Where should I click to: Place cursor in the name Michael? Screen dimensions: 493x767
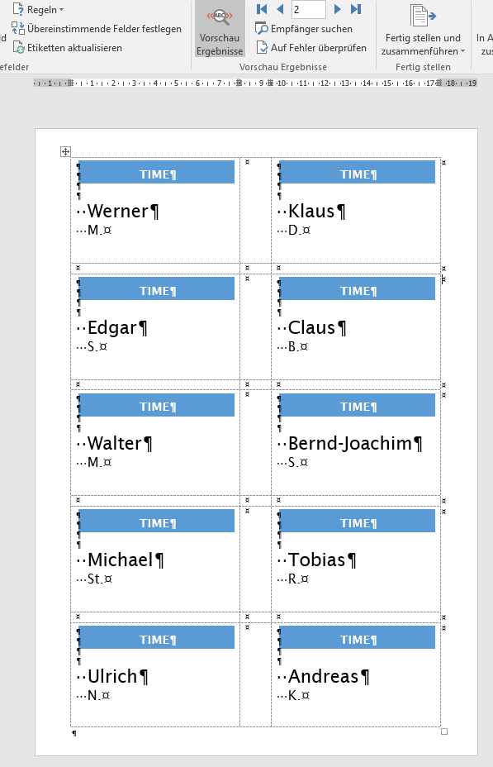coord(121,560)
